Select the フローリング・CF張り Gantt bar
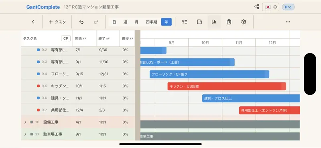 point(209,74)
